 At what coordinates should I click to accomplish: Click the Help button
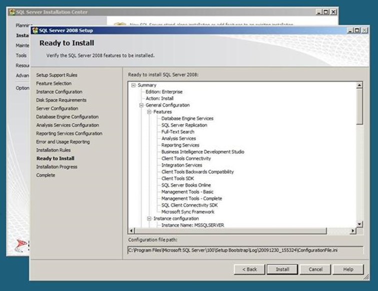tap(348, 269)
